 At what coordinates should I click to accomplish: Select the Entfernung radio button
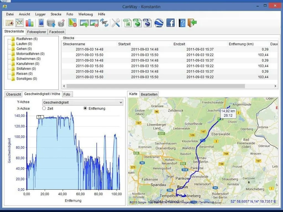click(85, 108)
